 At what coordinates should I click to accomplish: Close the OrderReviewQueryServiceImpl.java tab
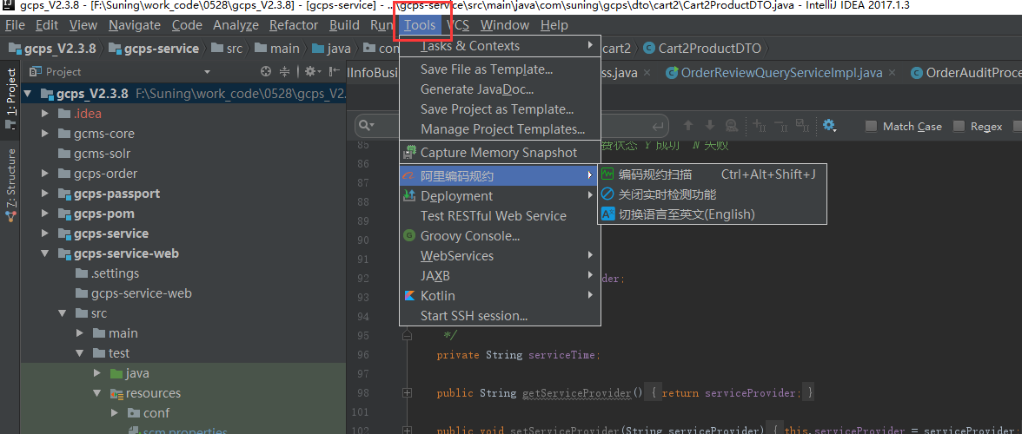click(892, 73)
